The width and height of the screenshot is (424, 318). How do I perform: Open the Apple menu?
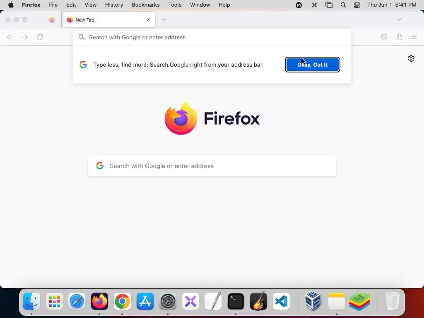click(11, 5)
